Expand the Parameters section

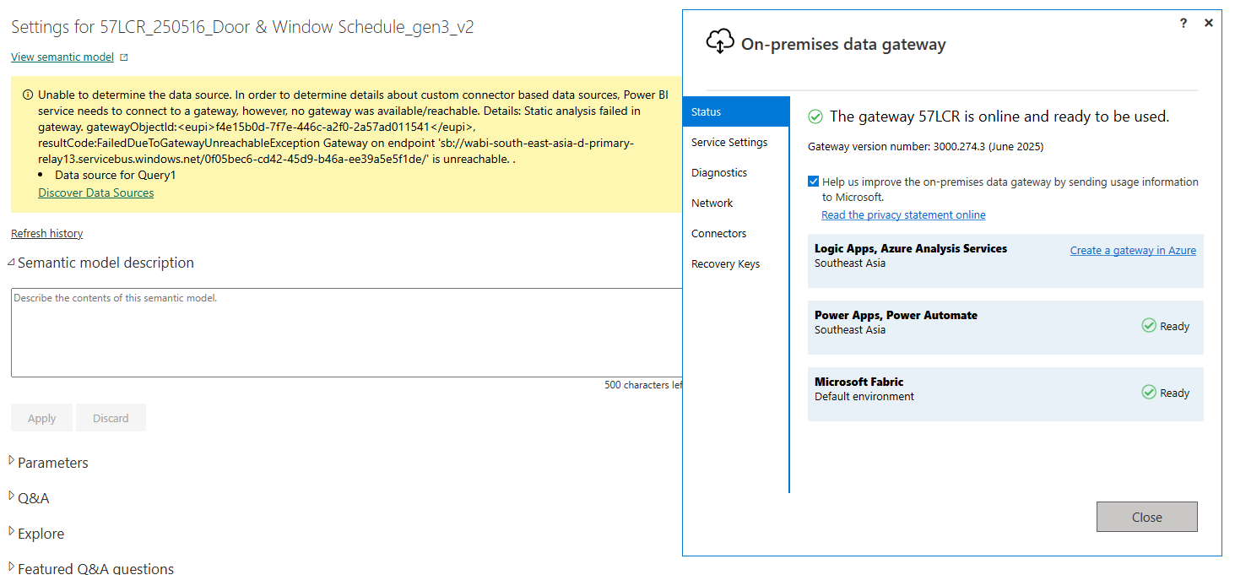[12, 462]
